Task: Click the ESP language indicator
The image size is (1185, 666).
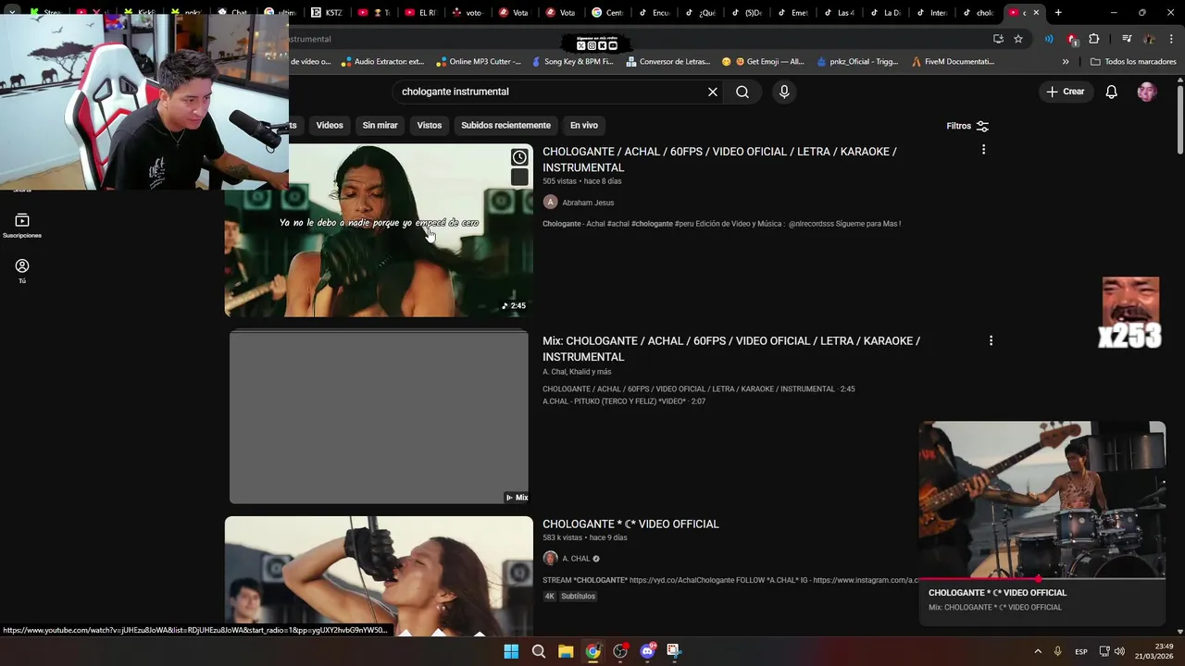Action: (1080, 651)
